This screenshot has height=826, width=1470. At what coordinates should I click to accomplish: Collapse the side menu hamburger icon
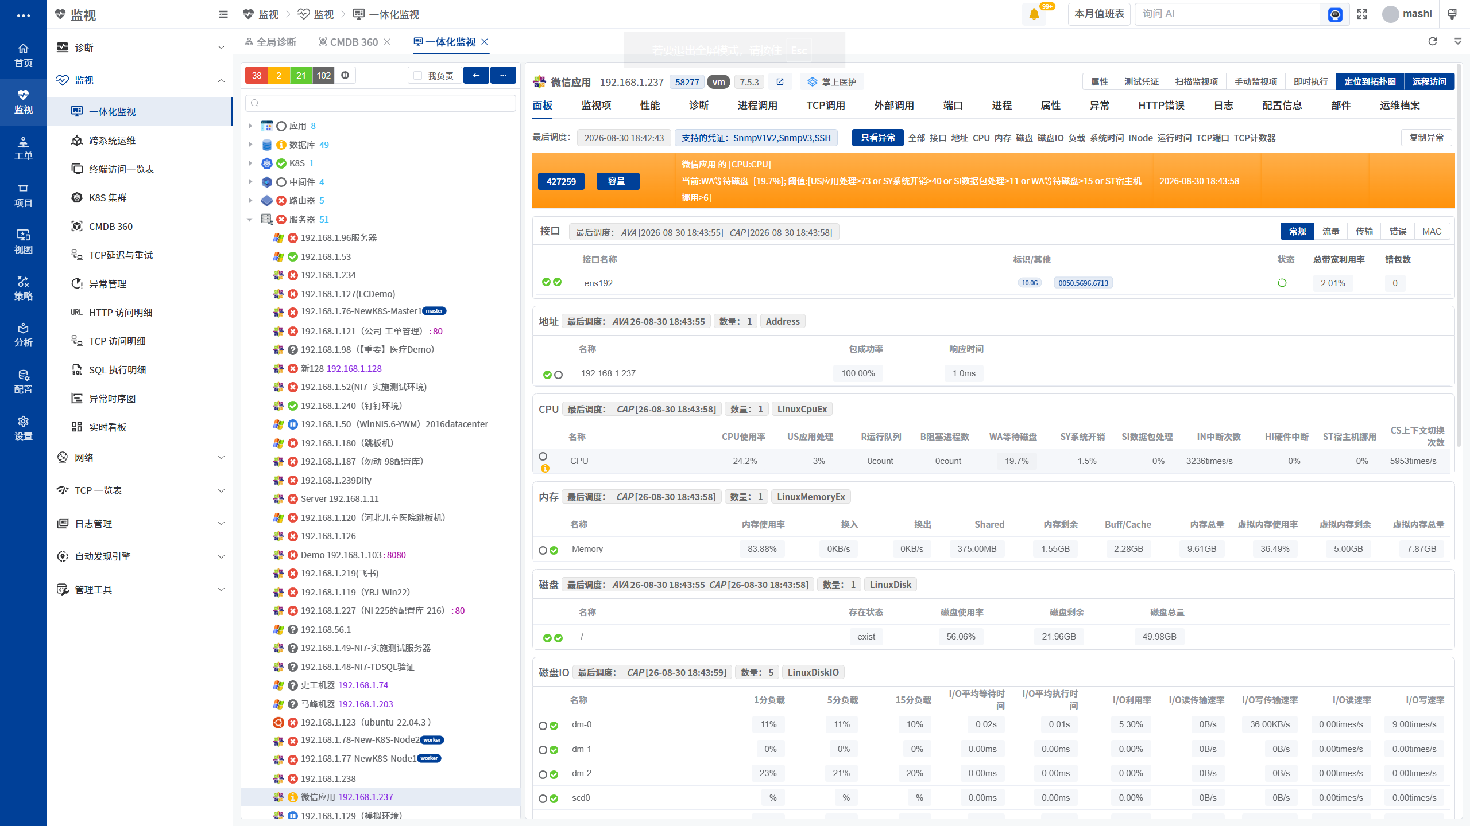[x=223, y=14]
